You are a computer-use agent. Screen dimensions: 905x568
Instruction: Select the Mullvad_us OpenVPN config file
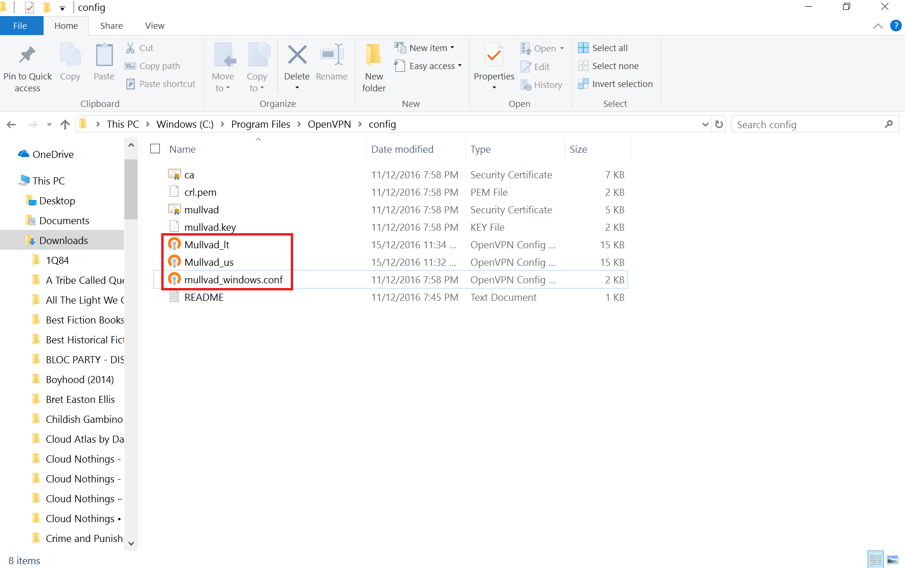209,262
